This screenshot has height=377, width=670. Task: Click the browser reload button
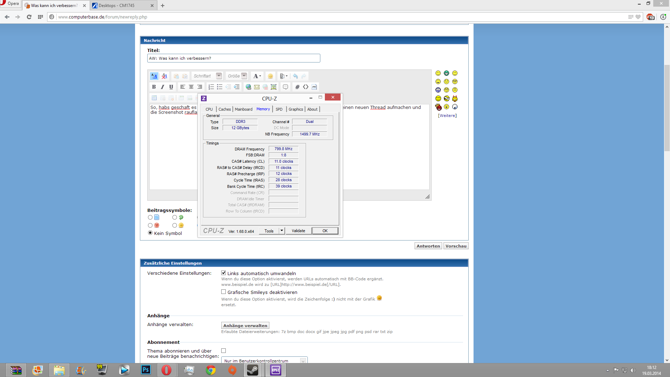click(29, 17)
